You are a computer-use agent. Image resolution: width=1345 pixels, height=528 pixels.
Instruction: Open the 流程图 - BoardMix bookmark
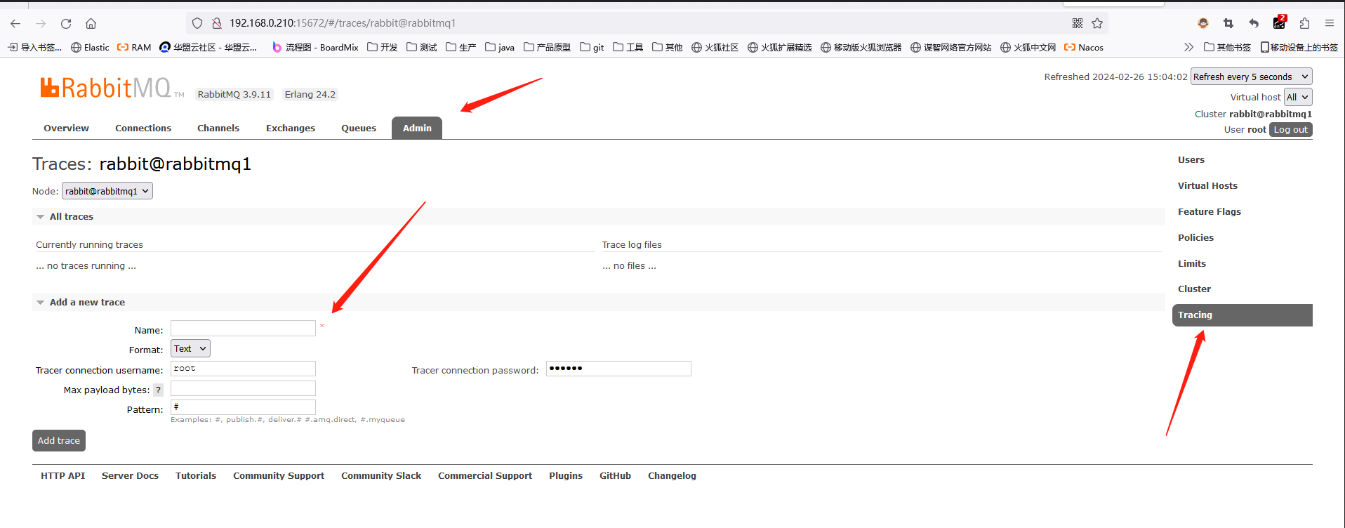315,47
